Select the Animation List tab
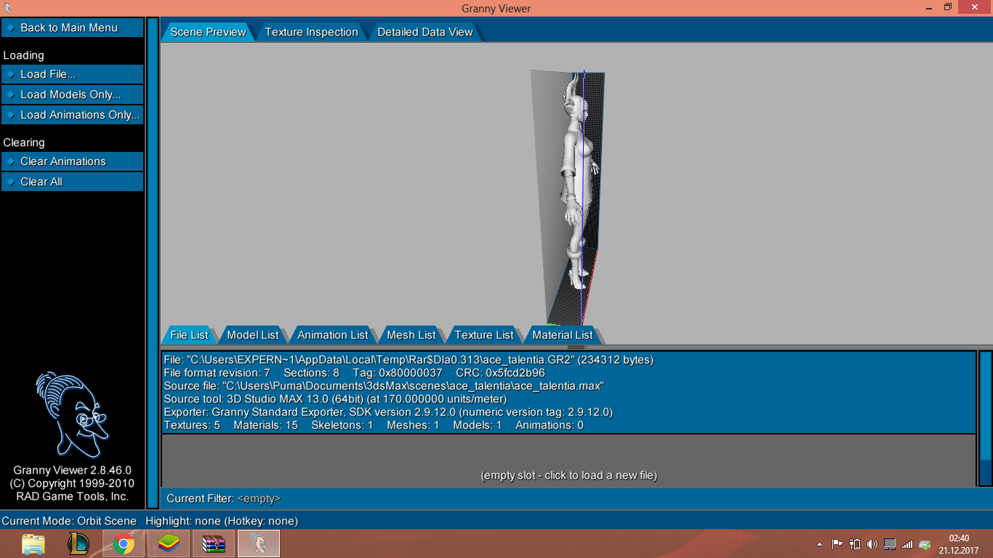Viewport: 993px width, 558px height. 332,335
